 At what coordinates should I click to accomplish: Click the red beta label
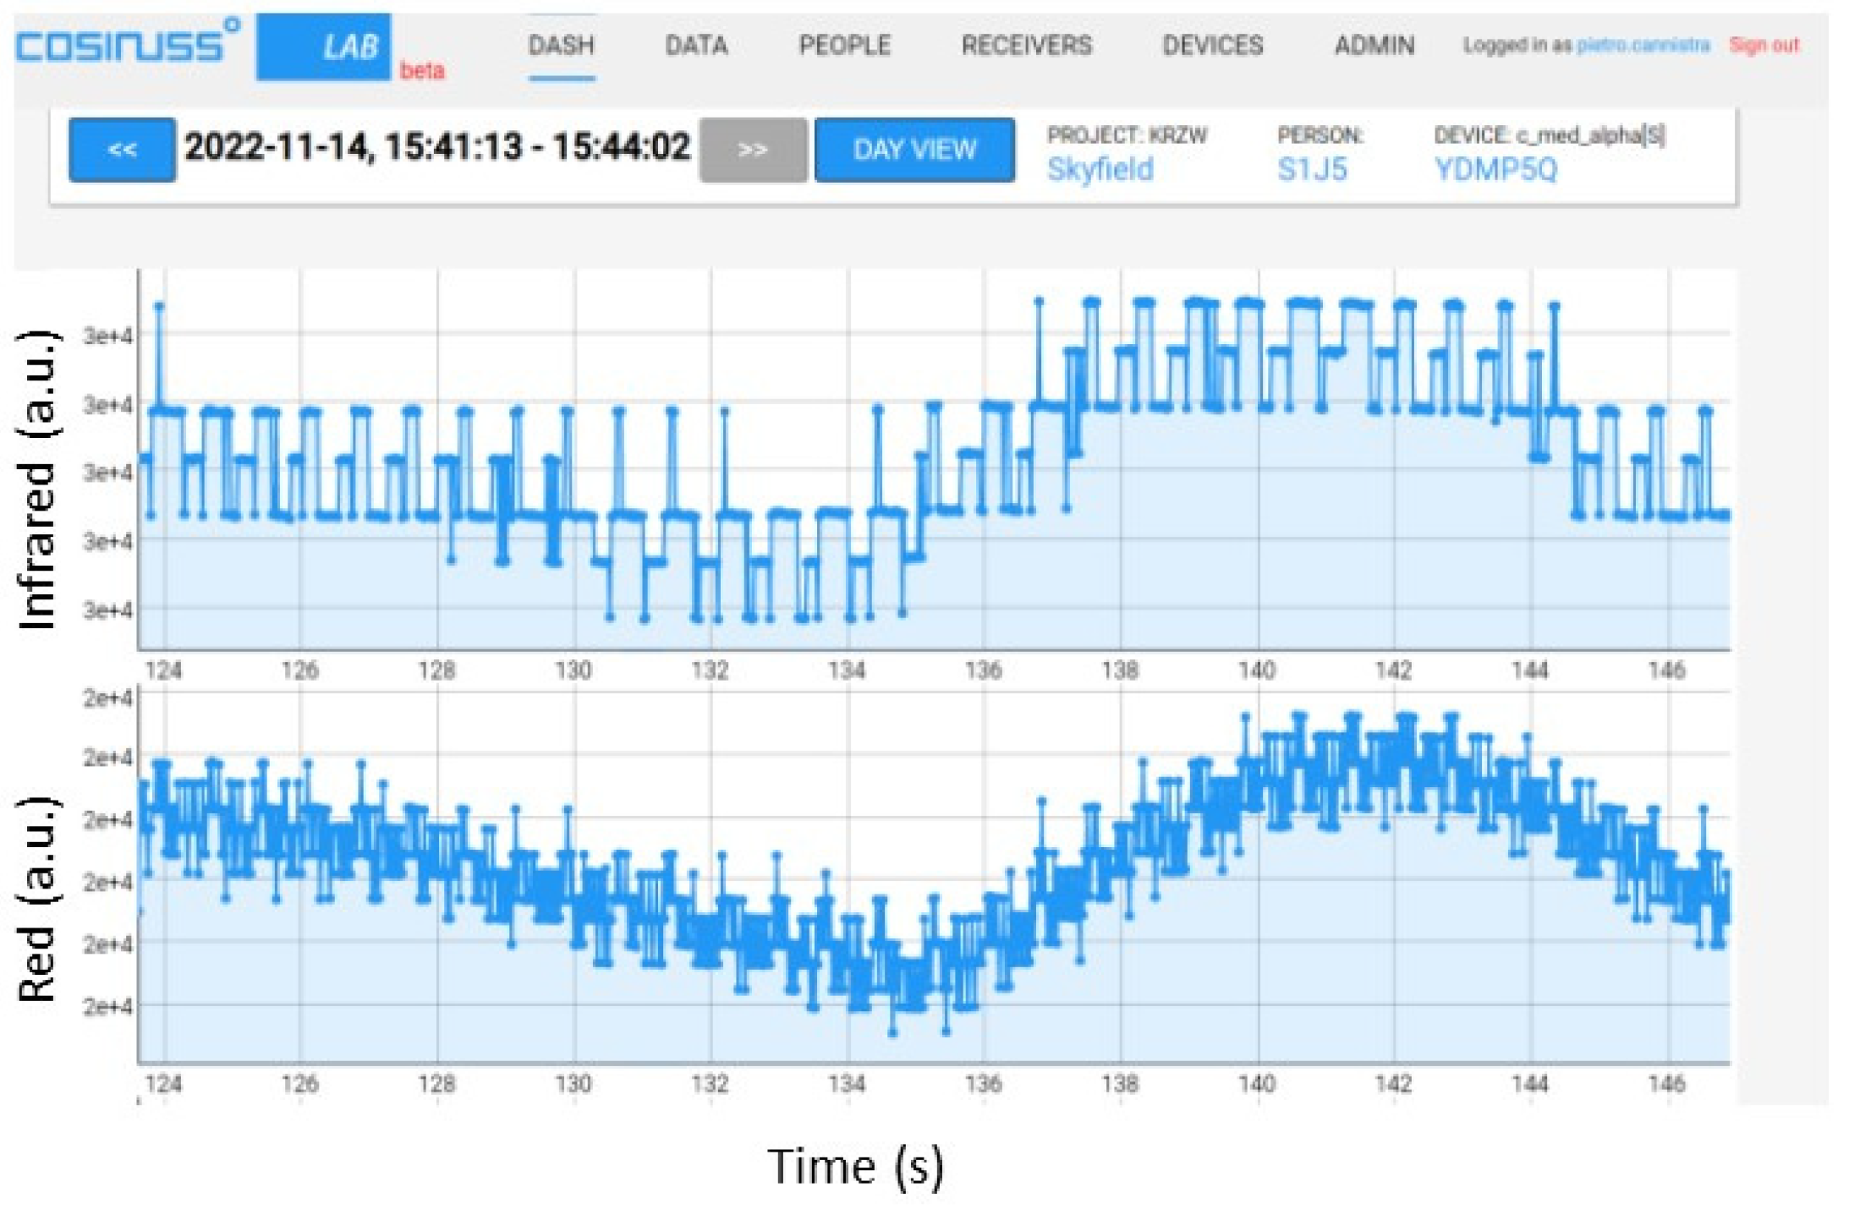point(421,71)
